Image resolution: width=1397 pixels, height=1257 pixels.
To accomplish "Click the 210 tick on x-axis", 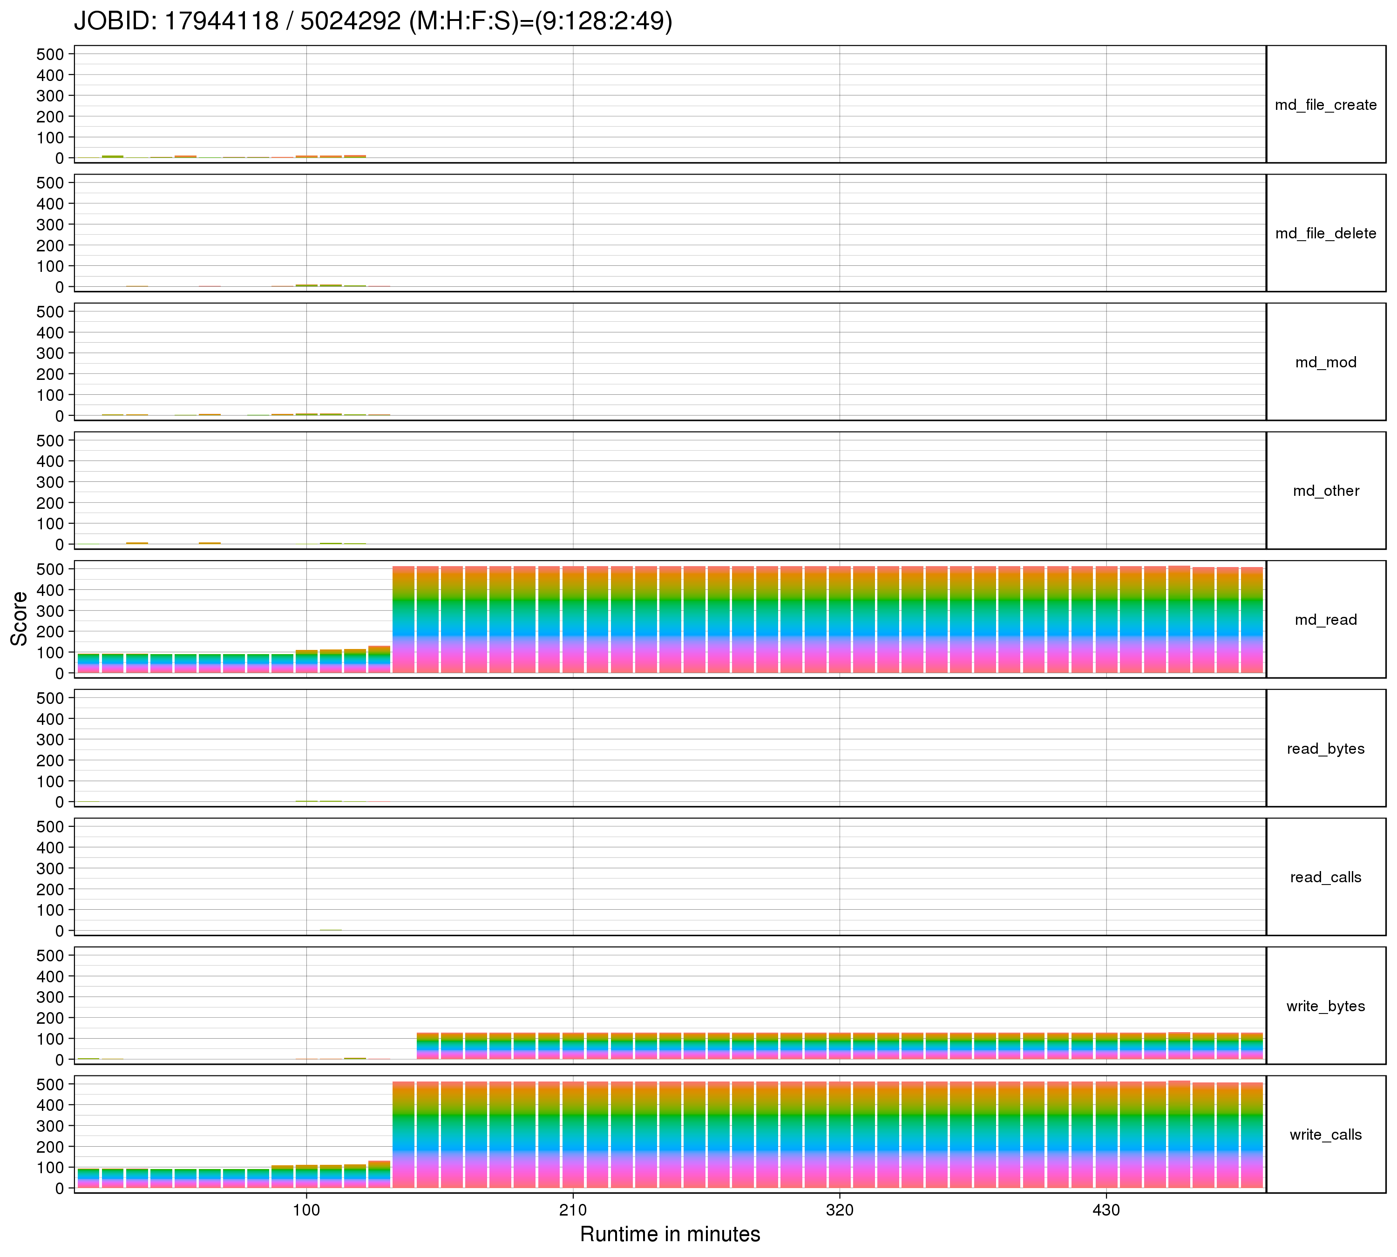I will click(x=573, y=1210).
